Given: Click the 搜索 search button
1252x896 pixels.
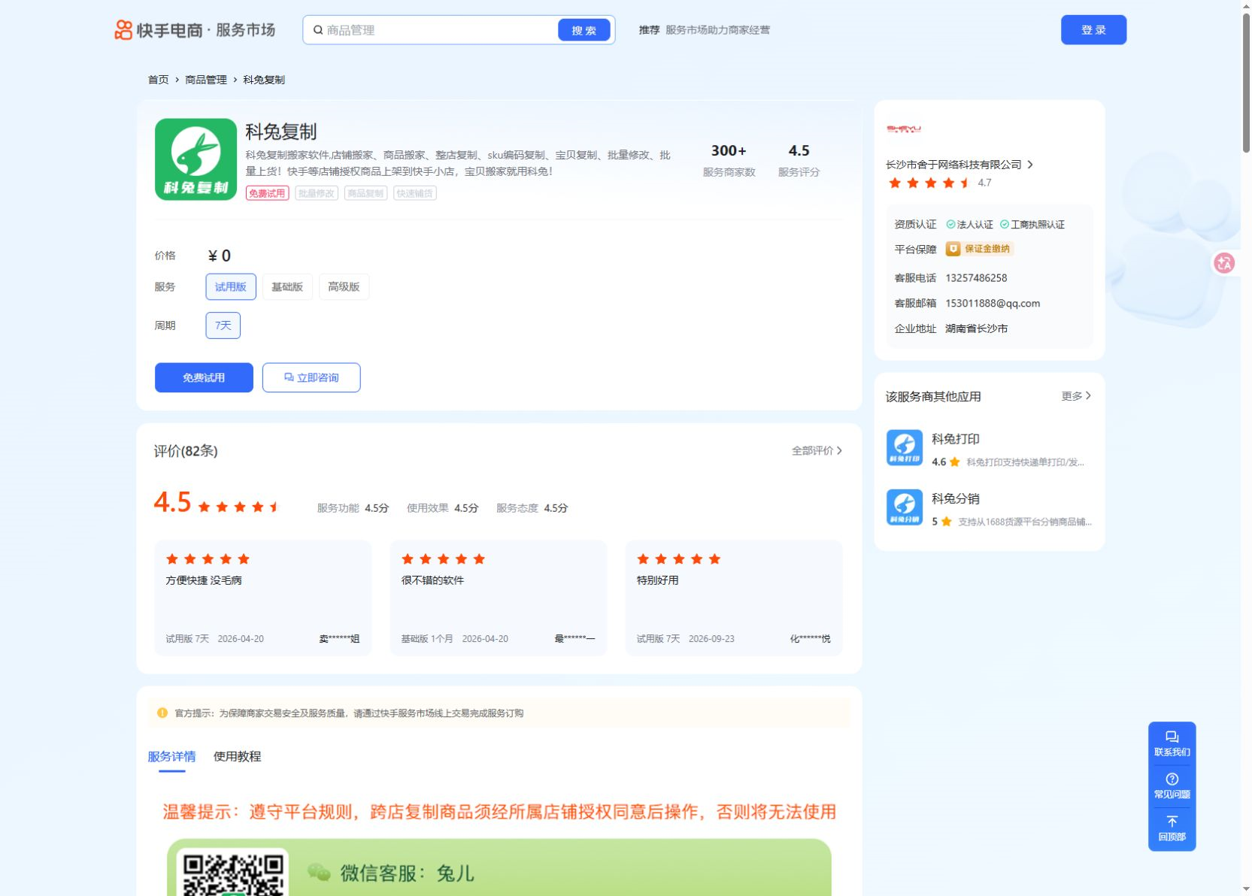Looking at the screenshot, I should [584, 30].
